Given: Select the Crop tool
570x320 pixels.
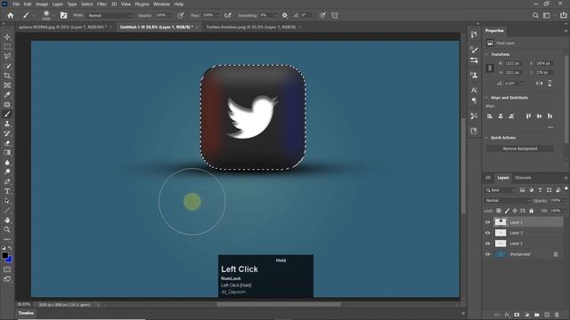Looking at the screenshot, I should coord(7,76).
